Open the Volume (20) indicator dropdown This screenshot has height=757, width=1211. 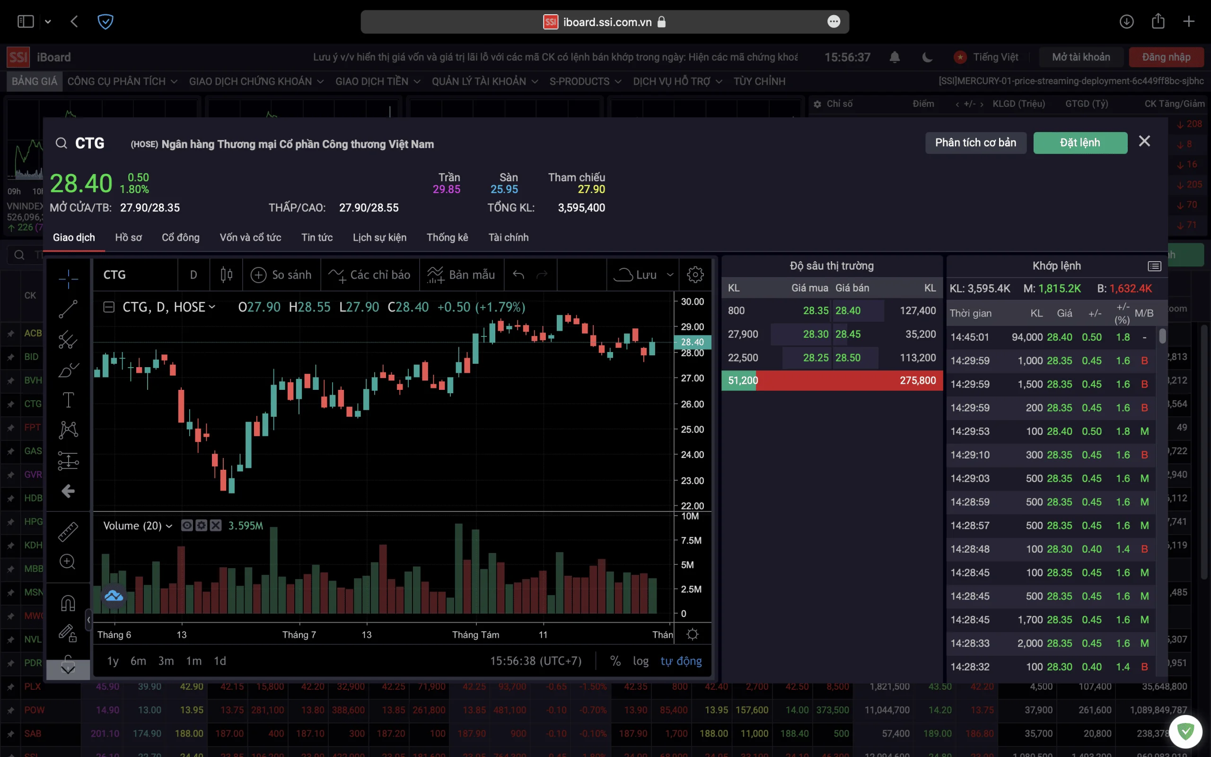(x=169, y=526)
